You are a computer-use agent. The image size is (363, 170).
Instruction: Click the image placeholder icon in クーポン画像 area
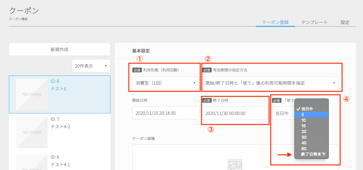point(235,165)
